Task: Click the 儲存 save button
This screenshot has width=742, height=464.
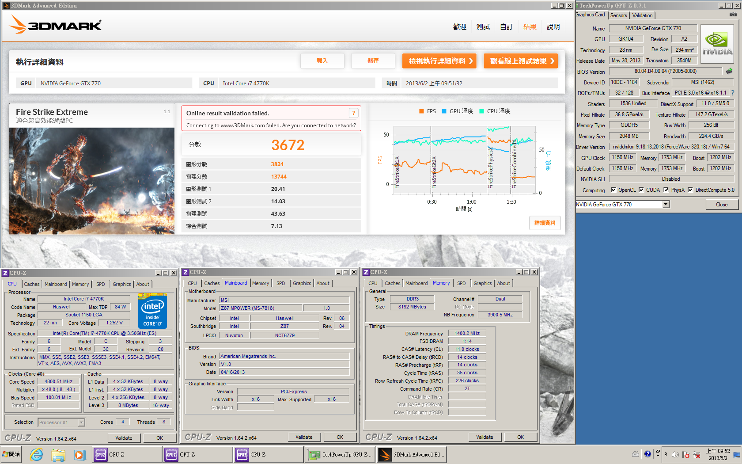Action: (x=373, y=61)
